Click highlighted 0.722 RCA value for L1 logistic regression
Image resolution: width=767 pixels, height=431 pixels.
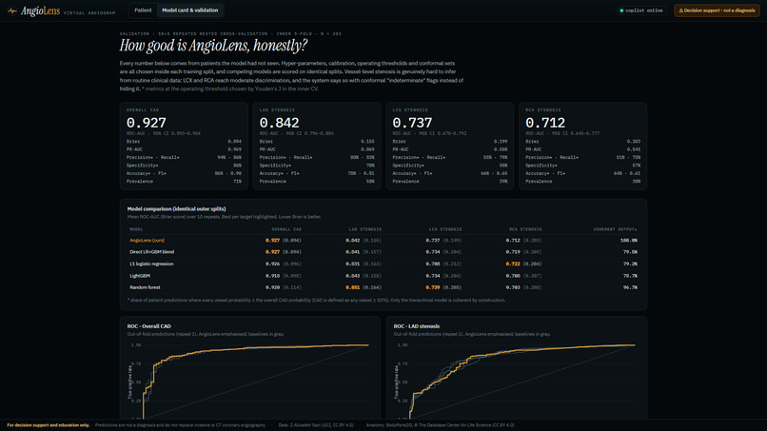point(513,264)
